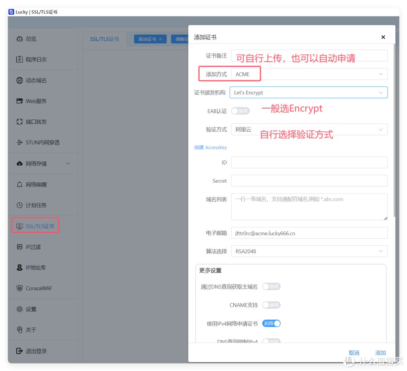Click the 添加 button in dialog footer
The image size is (407, 371).
pos(380,353)
